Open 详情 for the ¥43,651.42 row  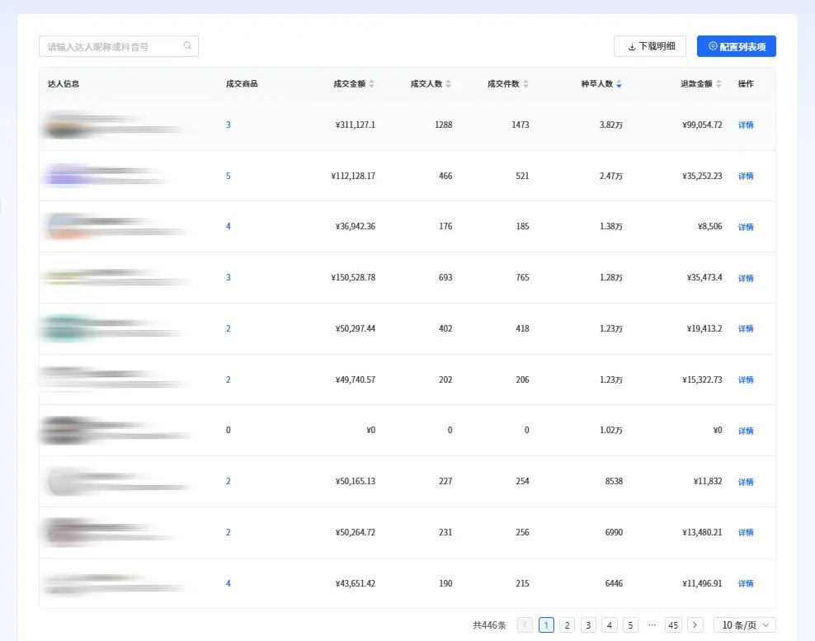(x=746, y=584)
